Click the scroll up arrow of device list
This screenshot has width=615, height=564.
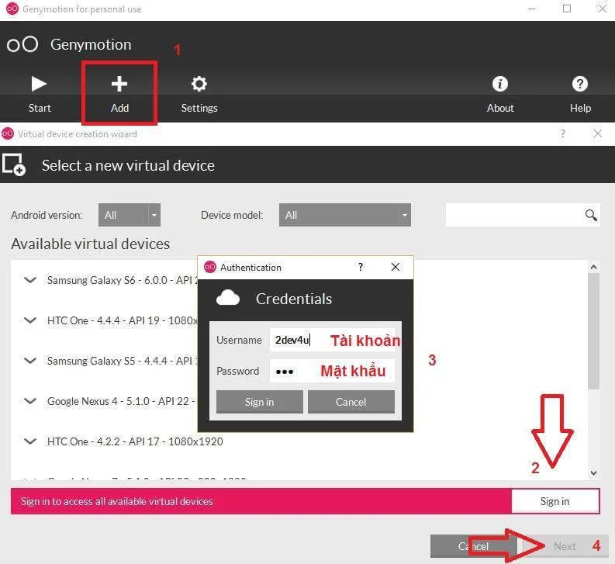pyautogui.click(x=593, y=267)
